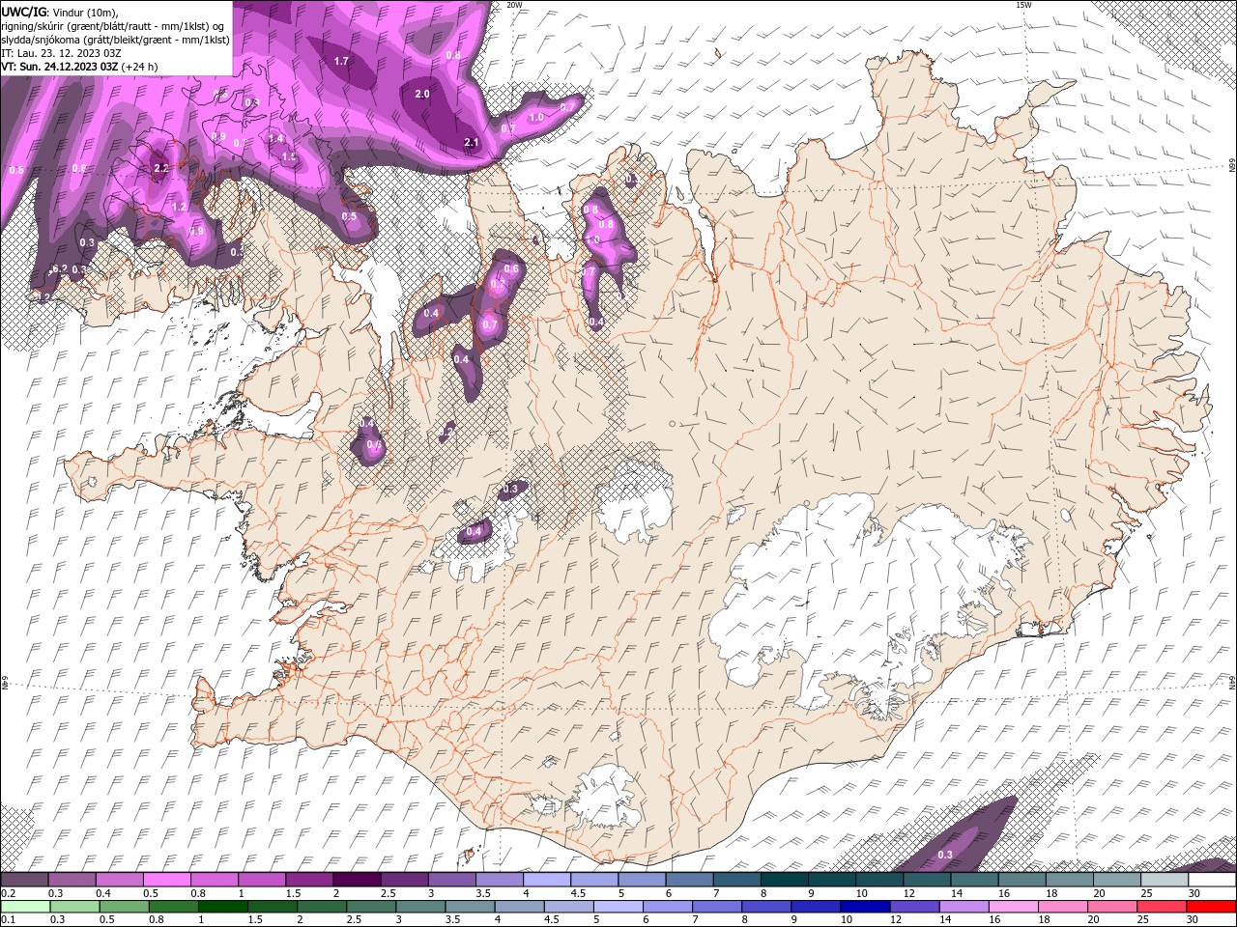This screenshot has height=927, width=1237.
Task: Click the darkest purple swatch labeled 2, top row
Action: click(x=356, y=880)
